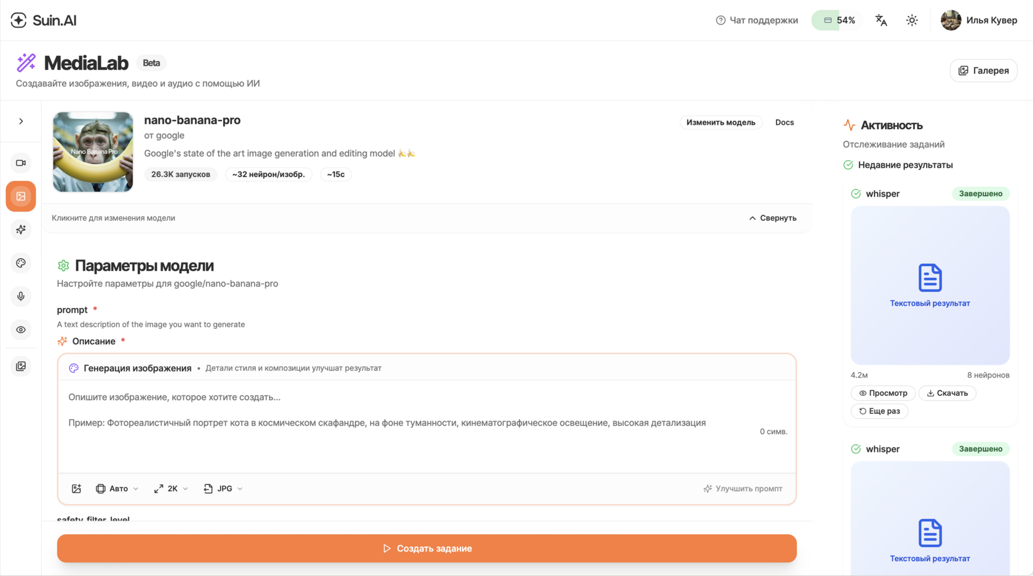Image resolution: width=1033 pixels, height=576 pixels.
Task: Open the palette sidebar icon
Action: click(21, 263)
